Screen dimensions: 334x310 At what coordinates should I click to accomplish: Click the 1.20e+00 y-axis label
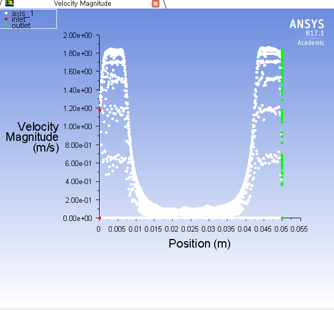pyautogui.click(x=78, y=109)
